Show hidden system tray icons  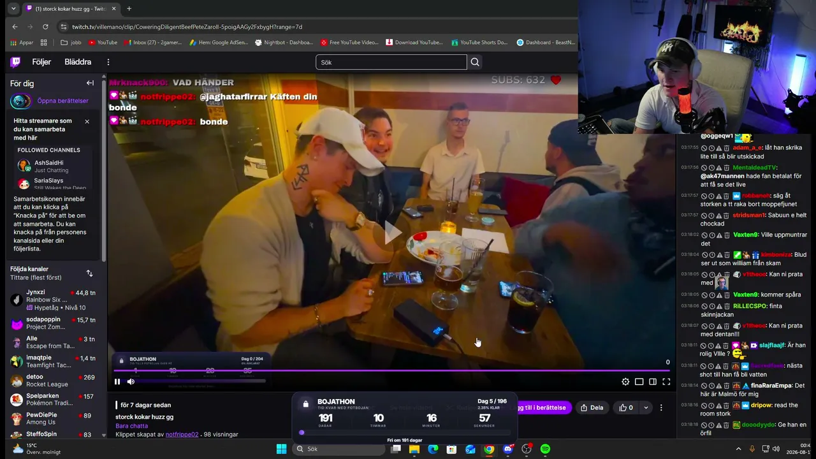738,449
